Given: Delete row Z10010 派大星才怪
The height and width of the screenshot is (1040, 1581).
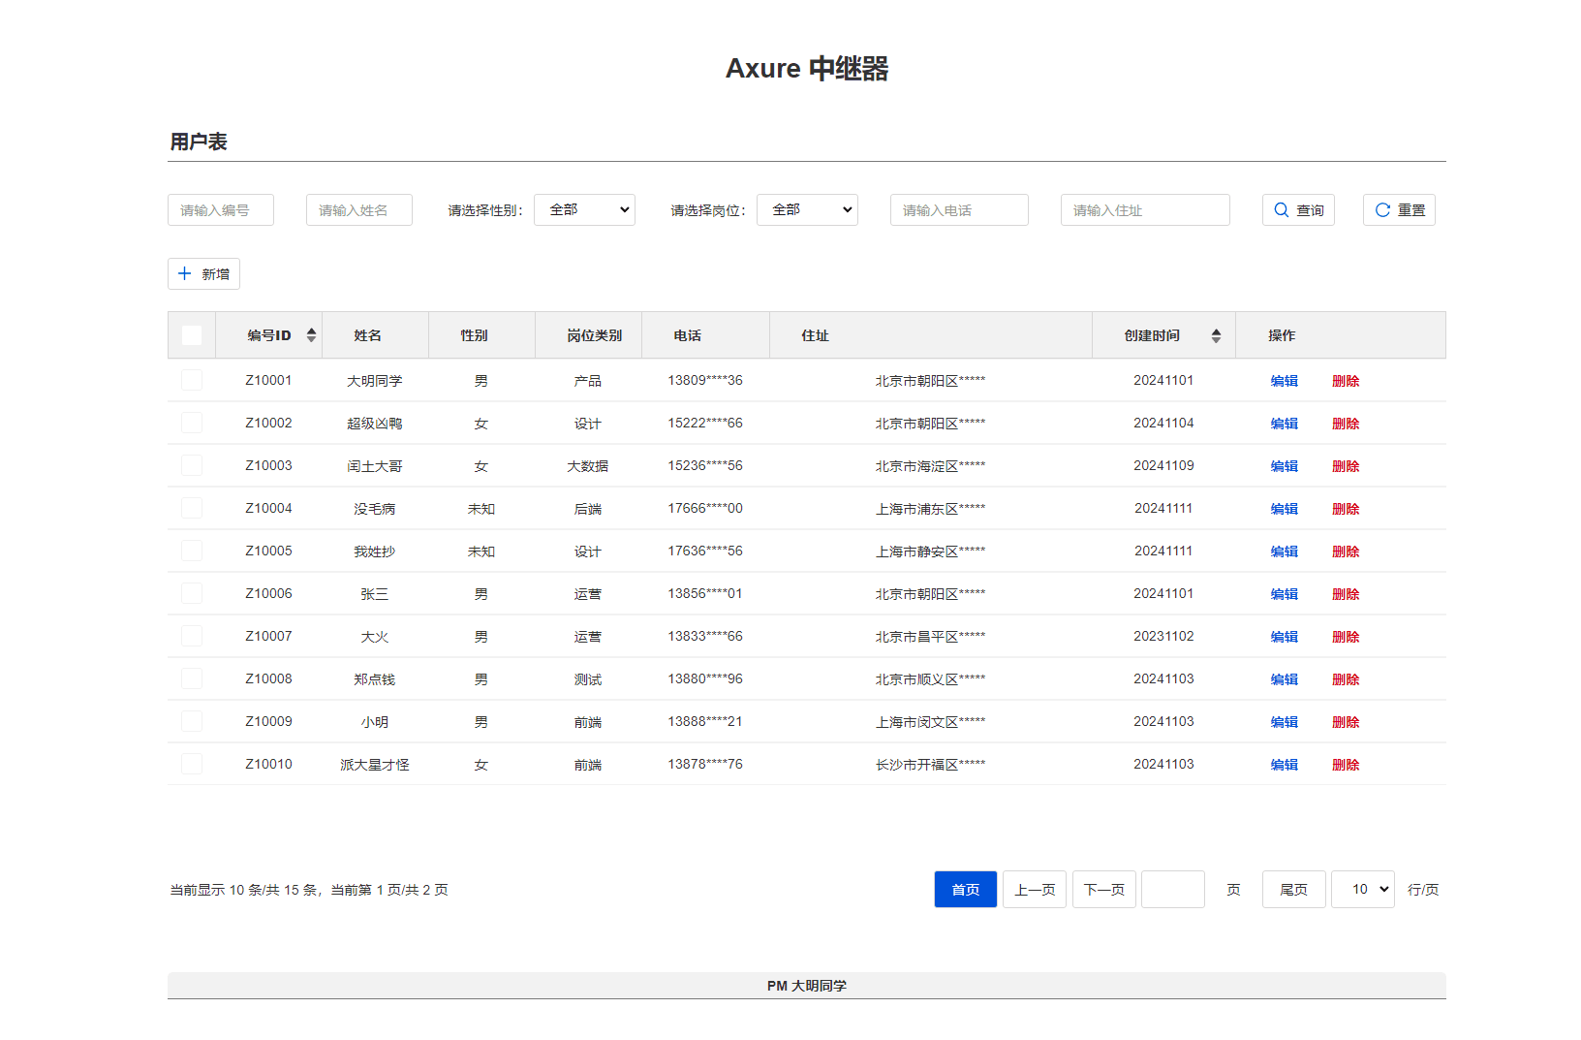Looking at the screenshot, I should coord(1346,765).
